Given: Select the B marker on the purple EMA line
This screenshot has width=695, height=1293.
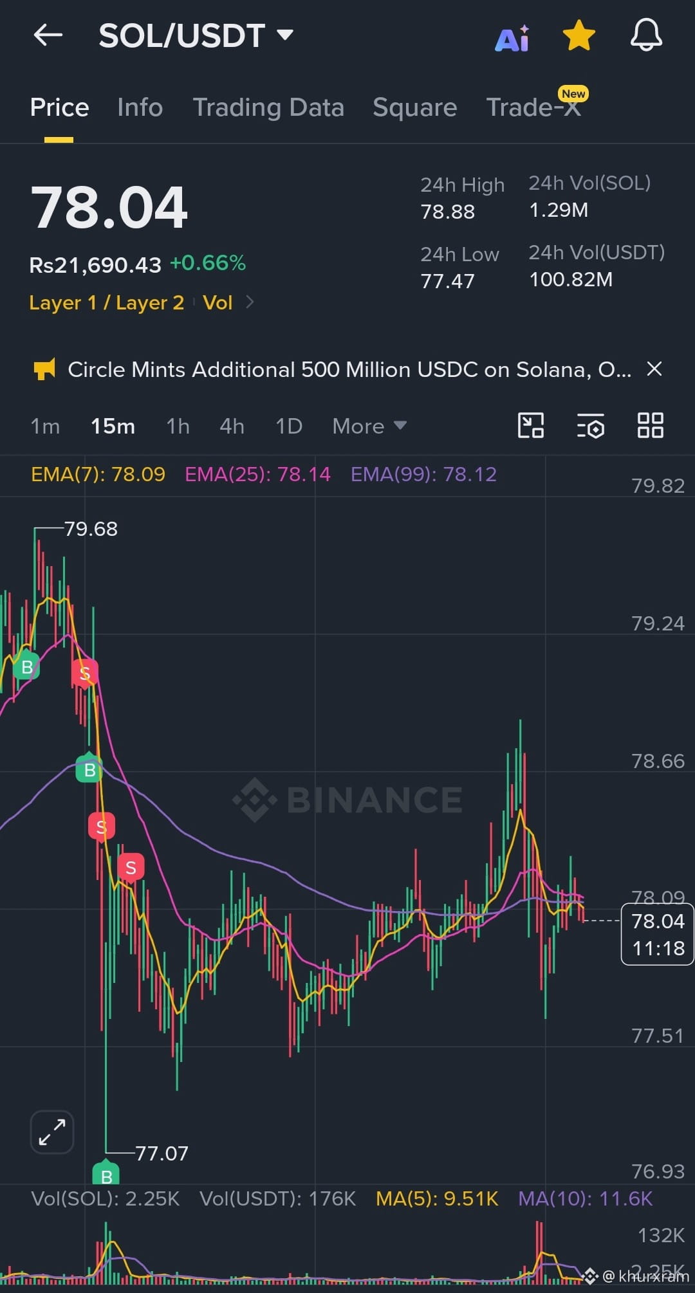Looking at the screenshot, I should [89, 769].
